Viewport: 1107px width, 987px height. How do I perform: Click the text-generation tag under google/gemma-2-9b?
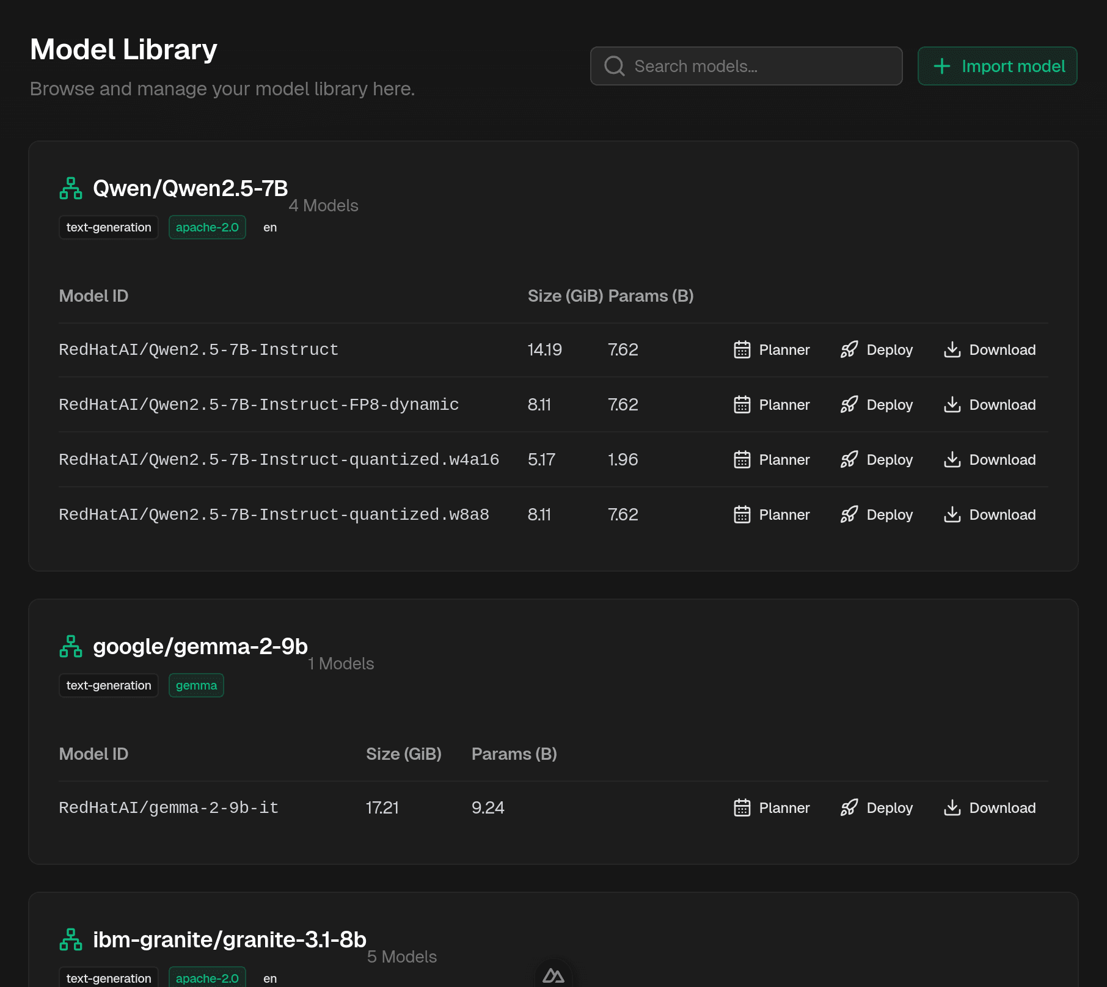pyautogui.click(x=109, y=685)
